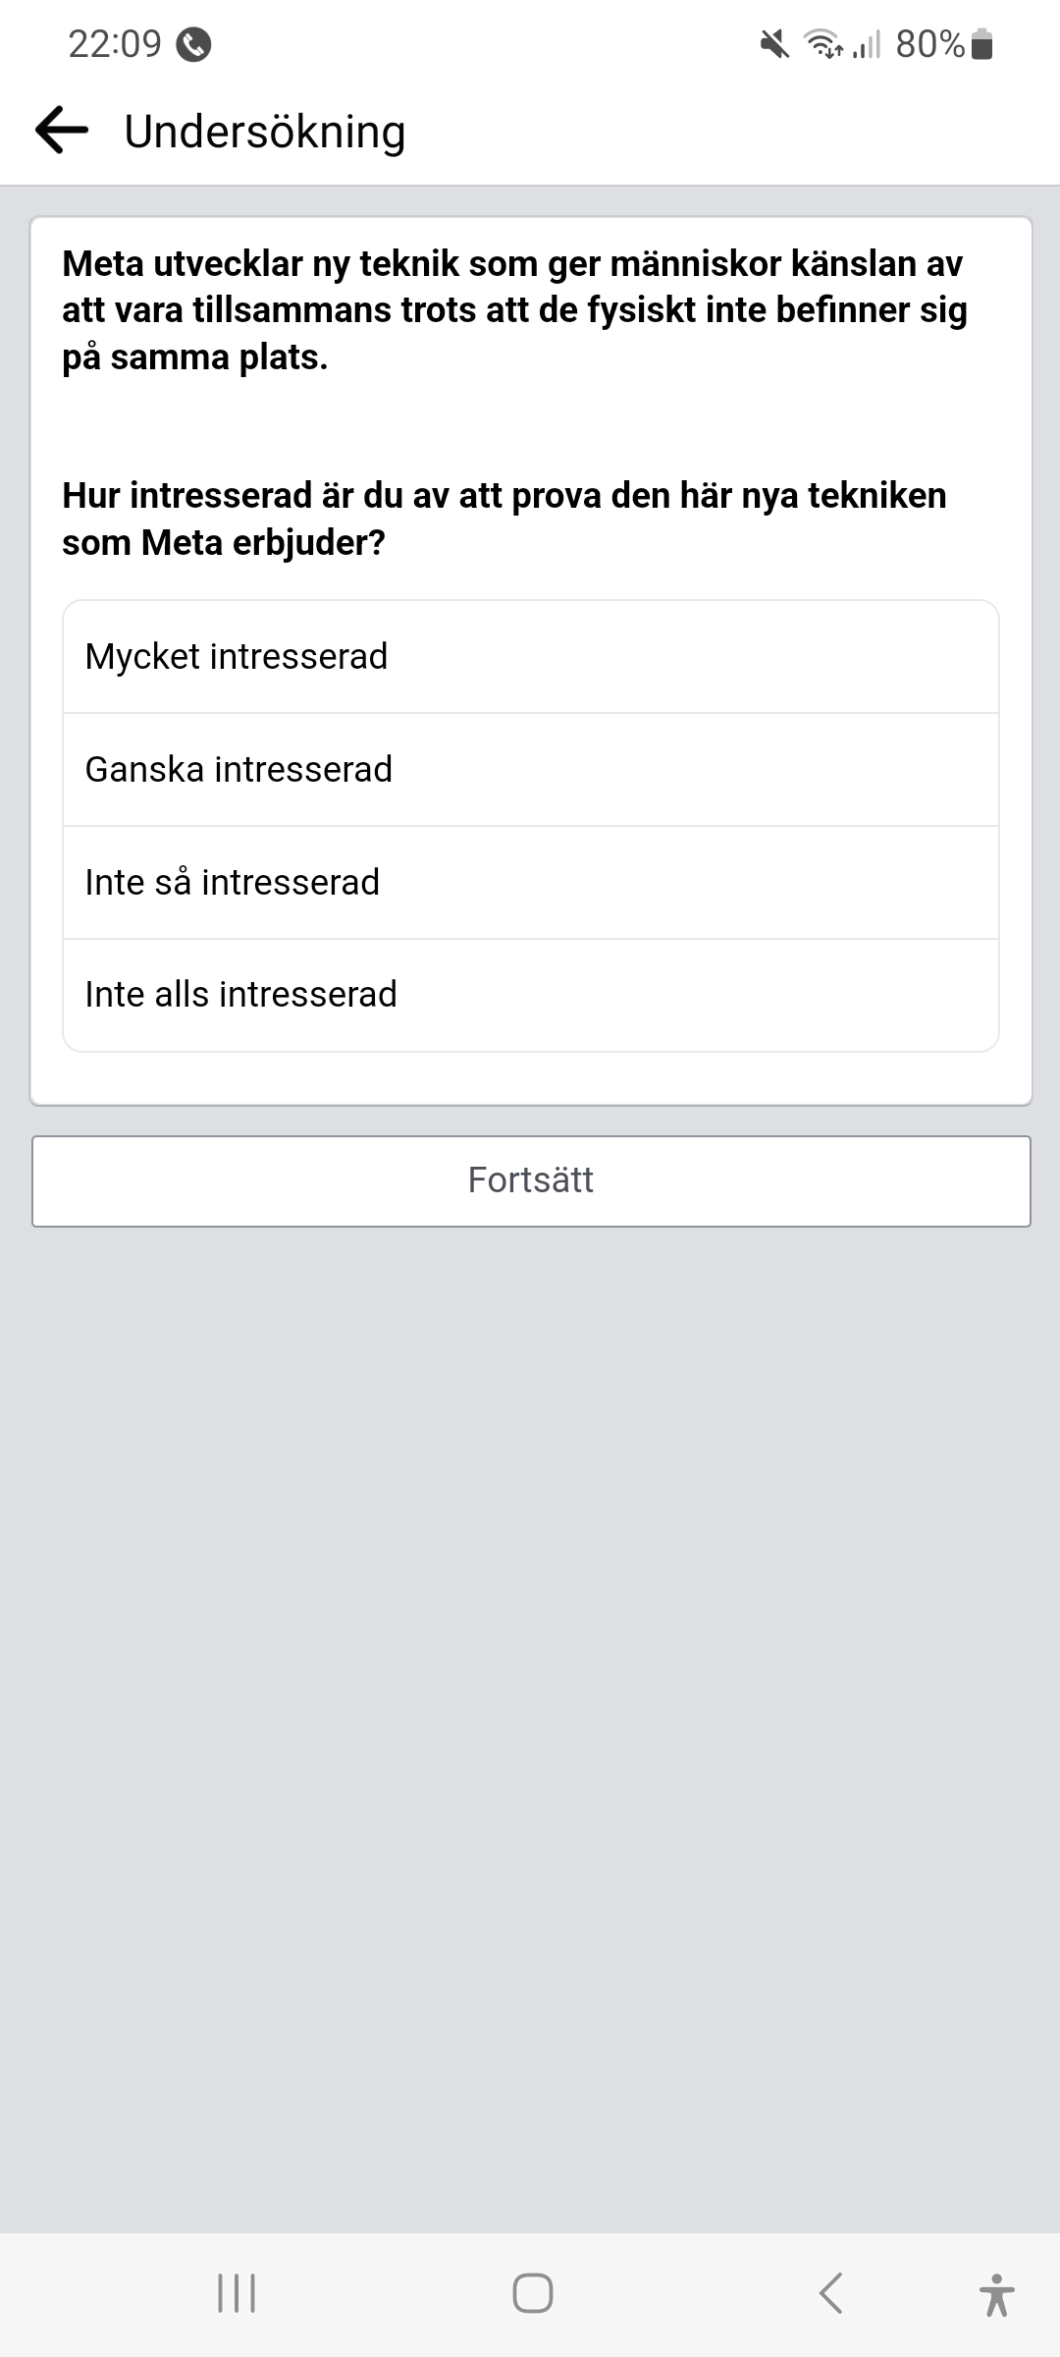This screenshot has width=1060, height=2357.
Task: Tap the 'Meta utvecklar ny teknik' intro paragraph
Action: pyautogui.click(x=514, y=310)
